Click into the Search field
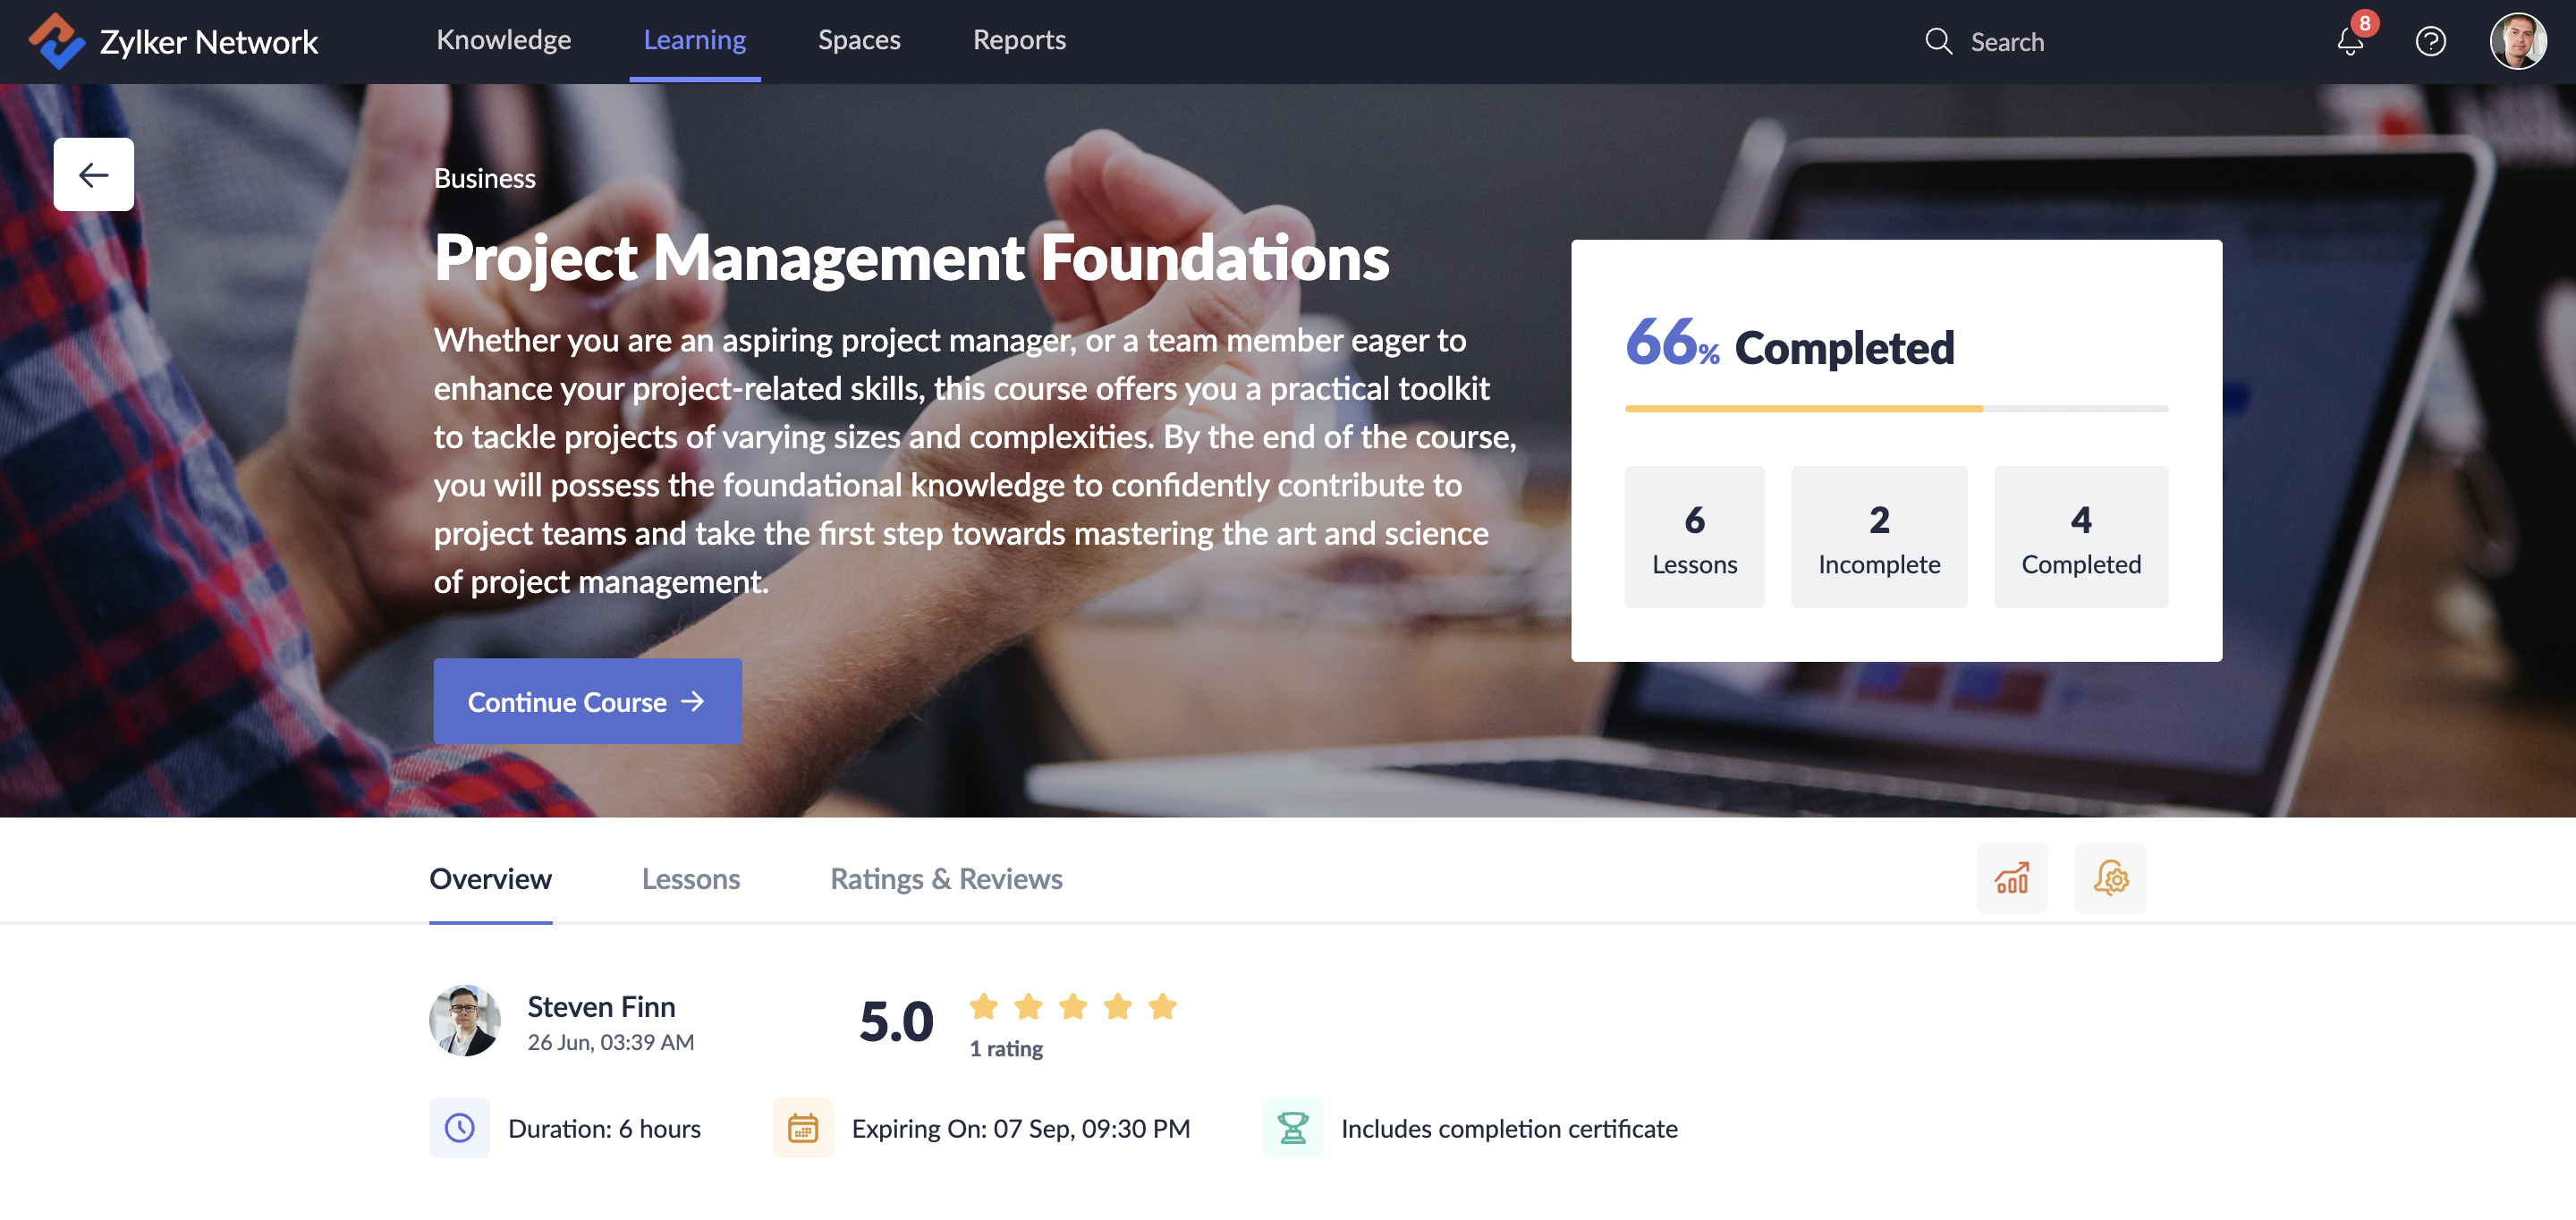Screen dimensions: 2576x1220 tap(2007, 42)
